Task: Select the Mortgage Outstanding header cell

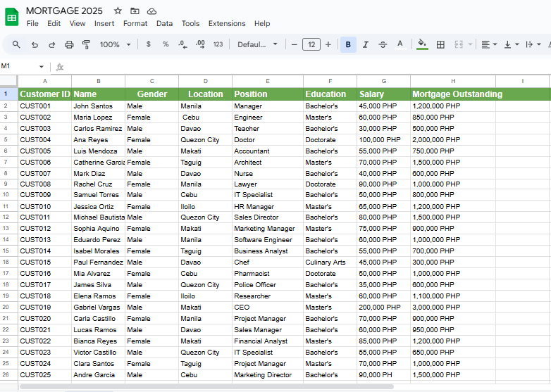Action: point(453,94)
